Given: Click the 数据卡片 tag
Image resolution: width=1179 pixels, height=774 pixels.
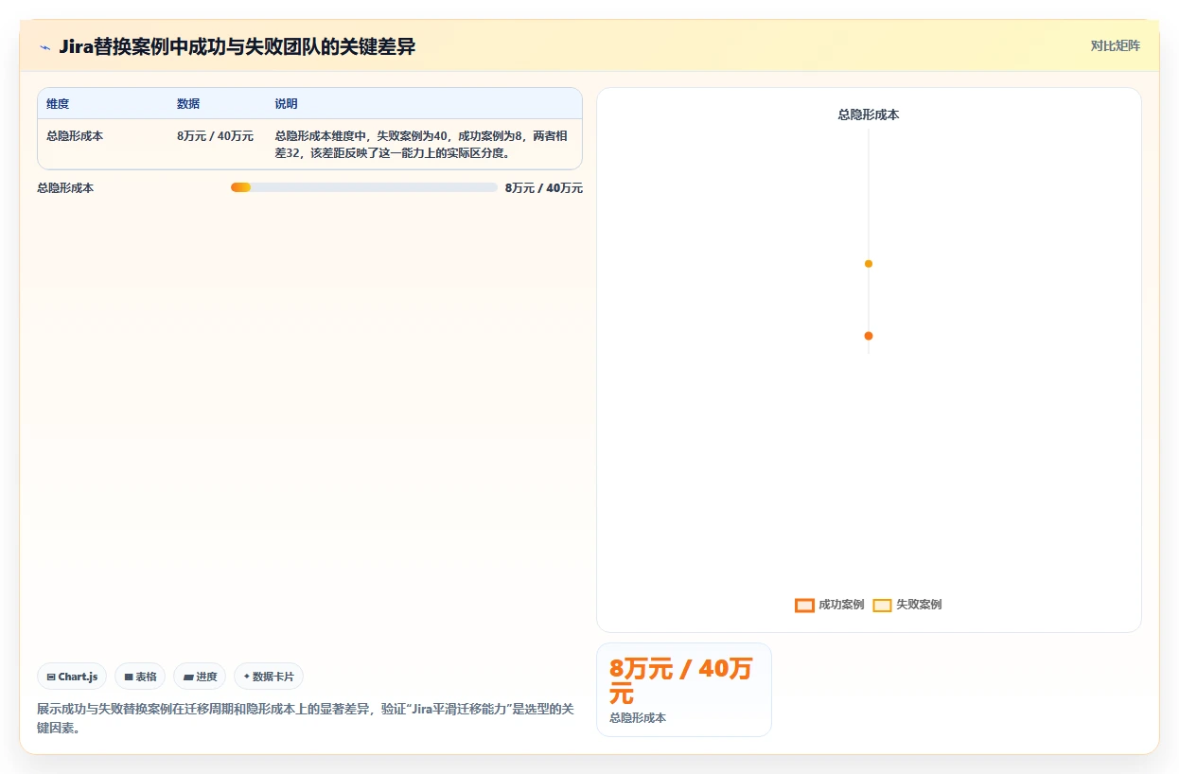Looking at the screenshot, I should 269,677.
